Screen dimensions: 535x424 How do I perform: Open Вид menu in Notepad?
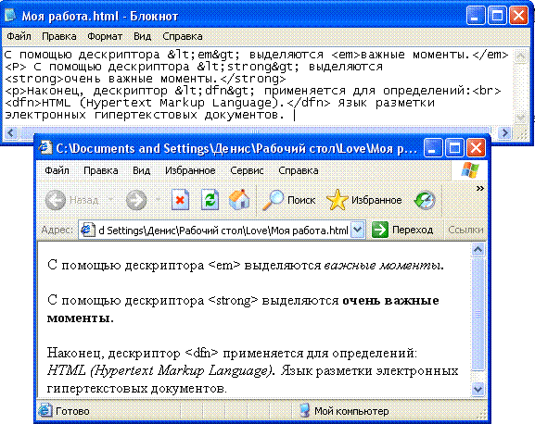(142, 36)
